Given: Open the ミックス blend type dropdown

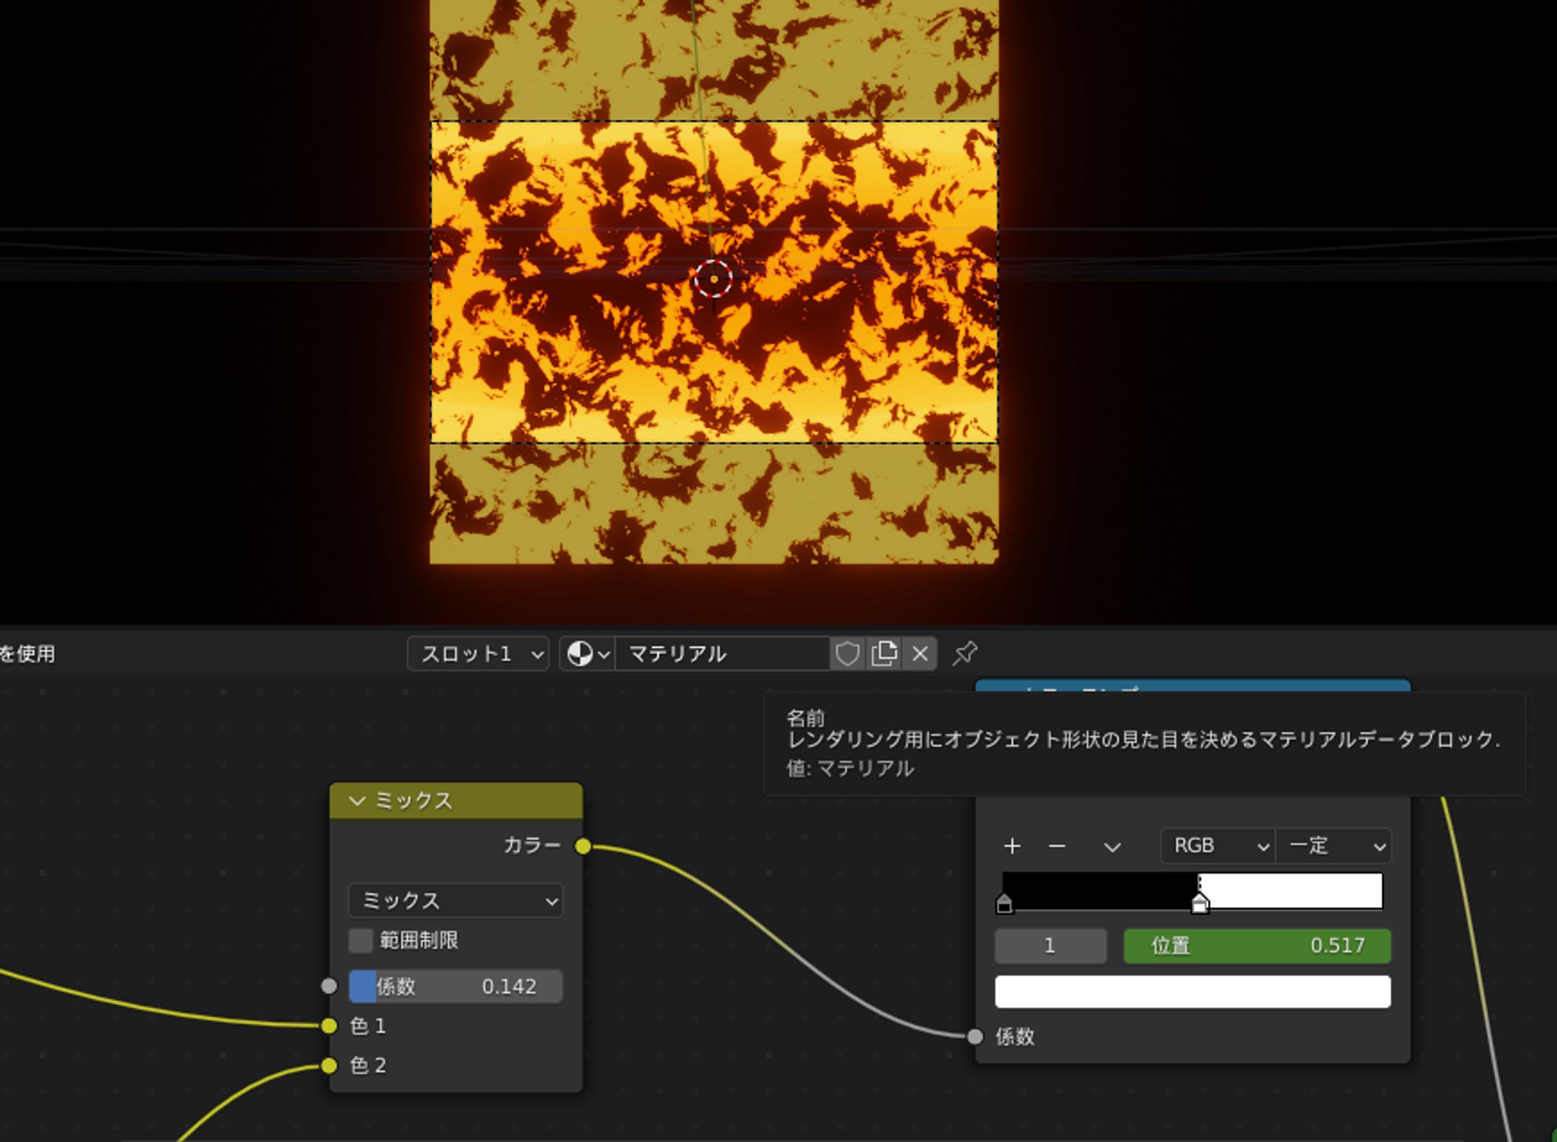Looking at the screenshot, I should tap(456, 901).
